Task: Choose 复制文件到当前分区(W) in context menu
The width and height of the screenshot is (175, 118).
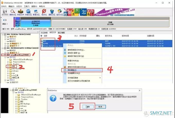Action: click(83, 67)
